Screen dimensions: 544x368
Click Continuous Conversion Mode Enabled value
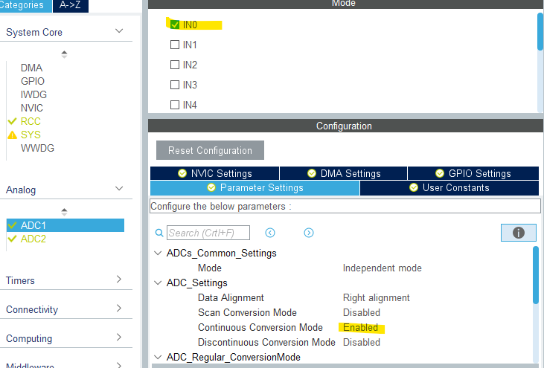click(360, 328)
